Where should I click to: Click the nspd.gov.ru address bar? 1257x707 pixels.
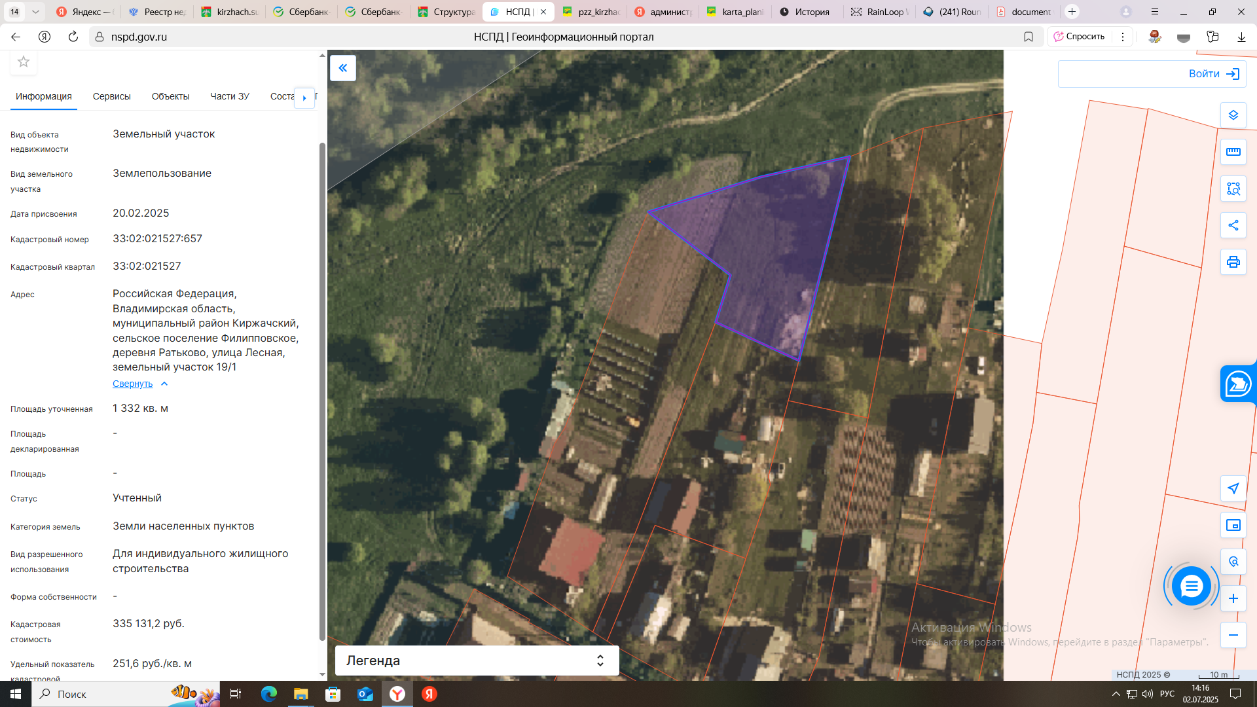[x=139, y=37]
